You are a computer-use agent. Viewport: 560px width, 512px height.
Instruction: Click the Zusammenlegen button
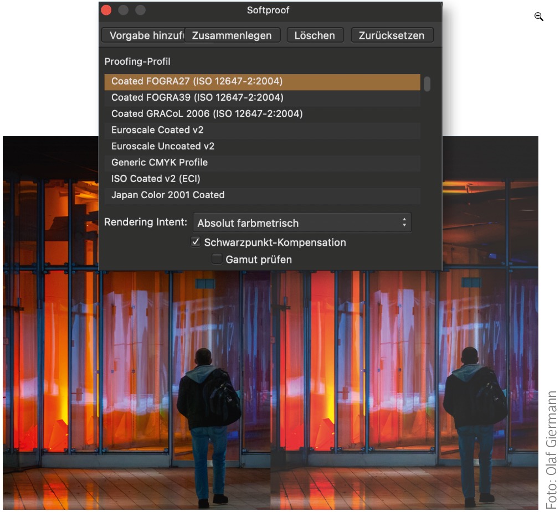232,35
